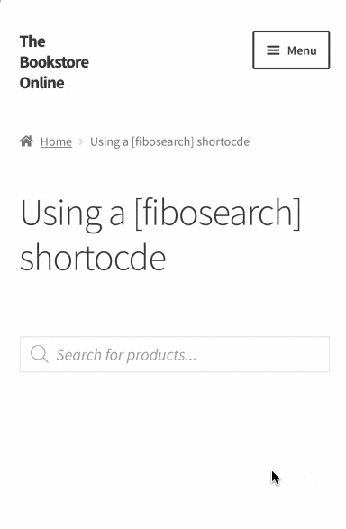Click the house icon in breadcrumb
Viewport: 346px width, 529px height.
coord(26,141)
